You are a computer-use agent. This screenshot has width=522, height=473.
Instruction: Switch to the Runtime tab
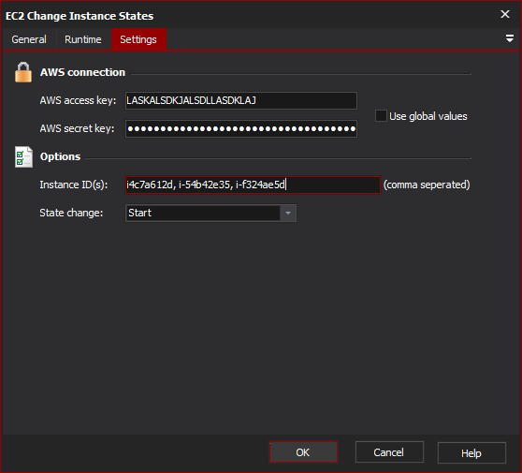pyautogui.click(x=83, y=39)
